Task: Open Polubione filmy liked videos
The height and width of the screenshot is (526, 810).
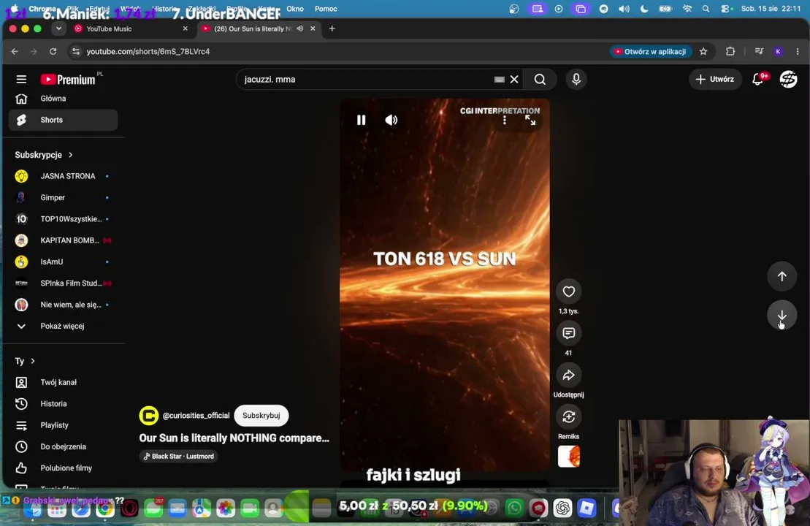Action: click(x=63, y=468)
